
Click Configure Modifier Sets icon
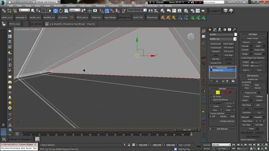[233, 81]
